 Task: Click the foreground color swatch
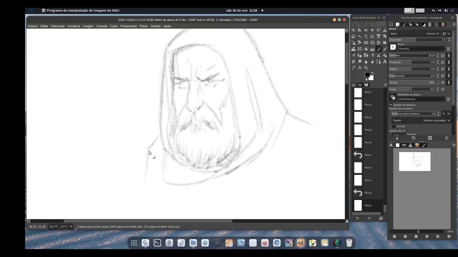(367, 75)
